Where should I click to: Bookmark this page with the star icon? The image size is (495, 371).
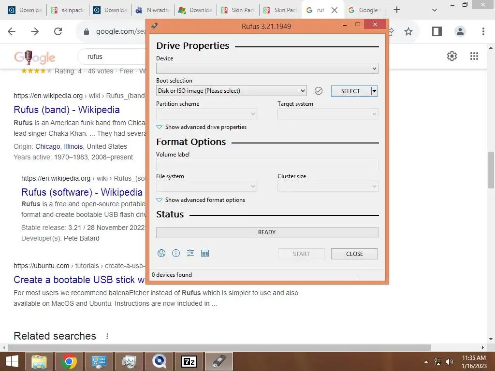point(408,31)
